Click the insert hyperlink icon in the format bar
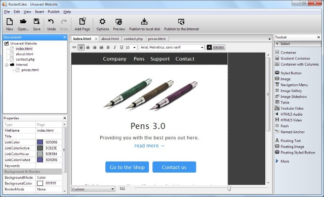The width and height of the screenshot is (324, 197). coord(74,47)
